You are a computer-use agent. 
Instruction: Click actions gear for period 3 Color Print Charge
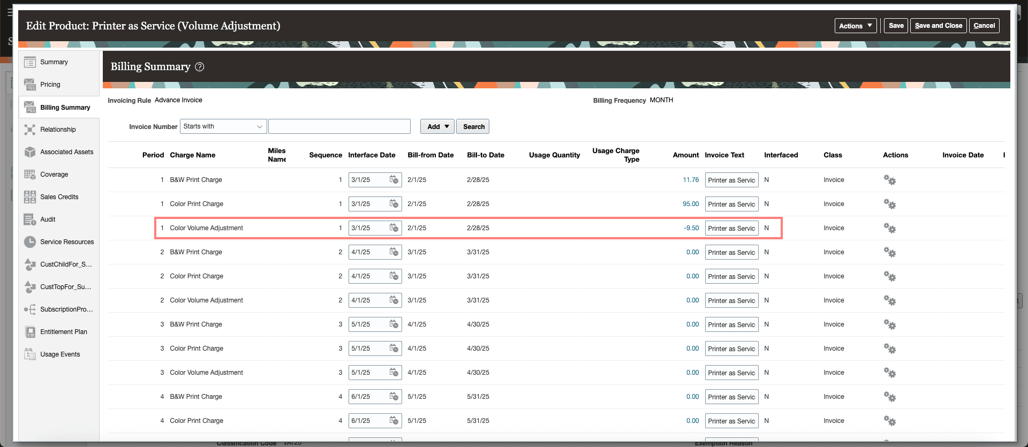tap(889, 348)
